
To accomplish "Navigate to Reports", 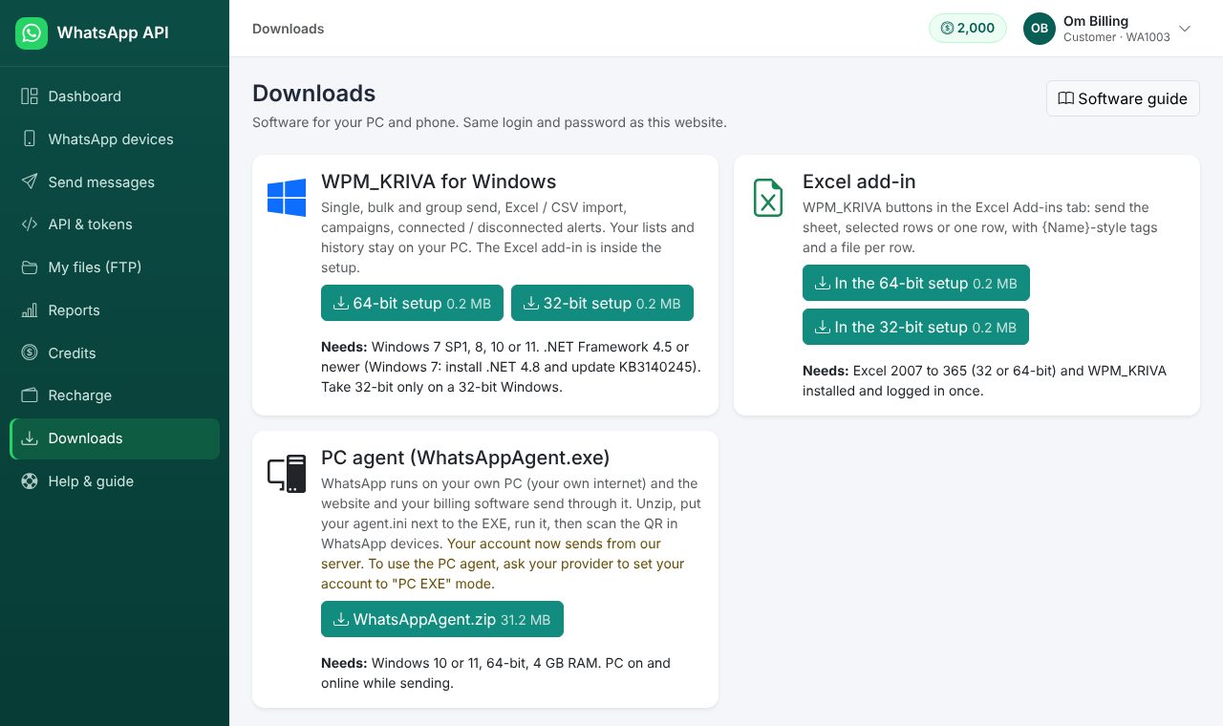I will (x=115, y=310).
